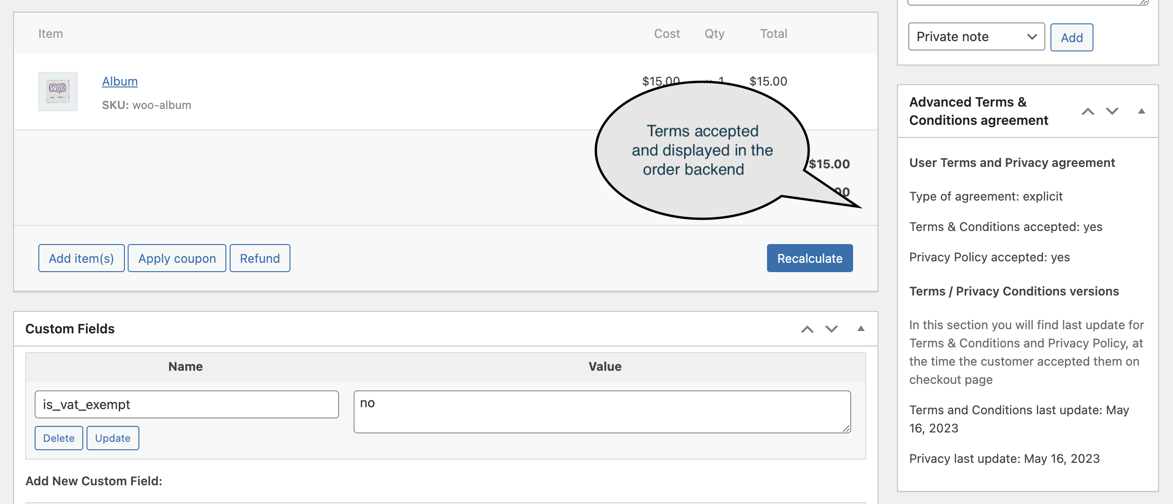The width and height of the screenshot is (1173, 504).
Task: Click 'Privacy Policy accepted: yes' text
Action: (990, 257)
